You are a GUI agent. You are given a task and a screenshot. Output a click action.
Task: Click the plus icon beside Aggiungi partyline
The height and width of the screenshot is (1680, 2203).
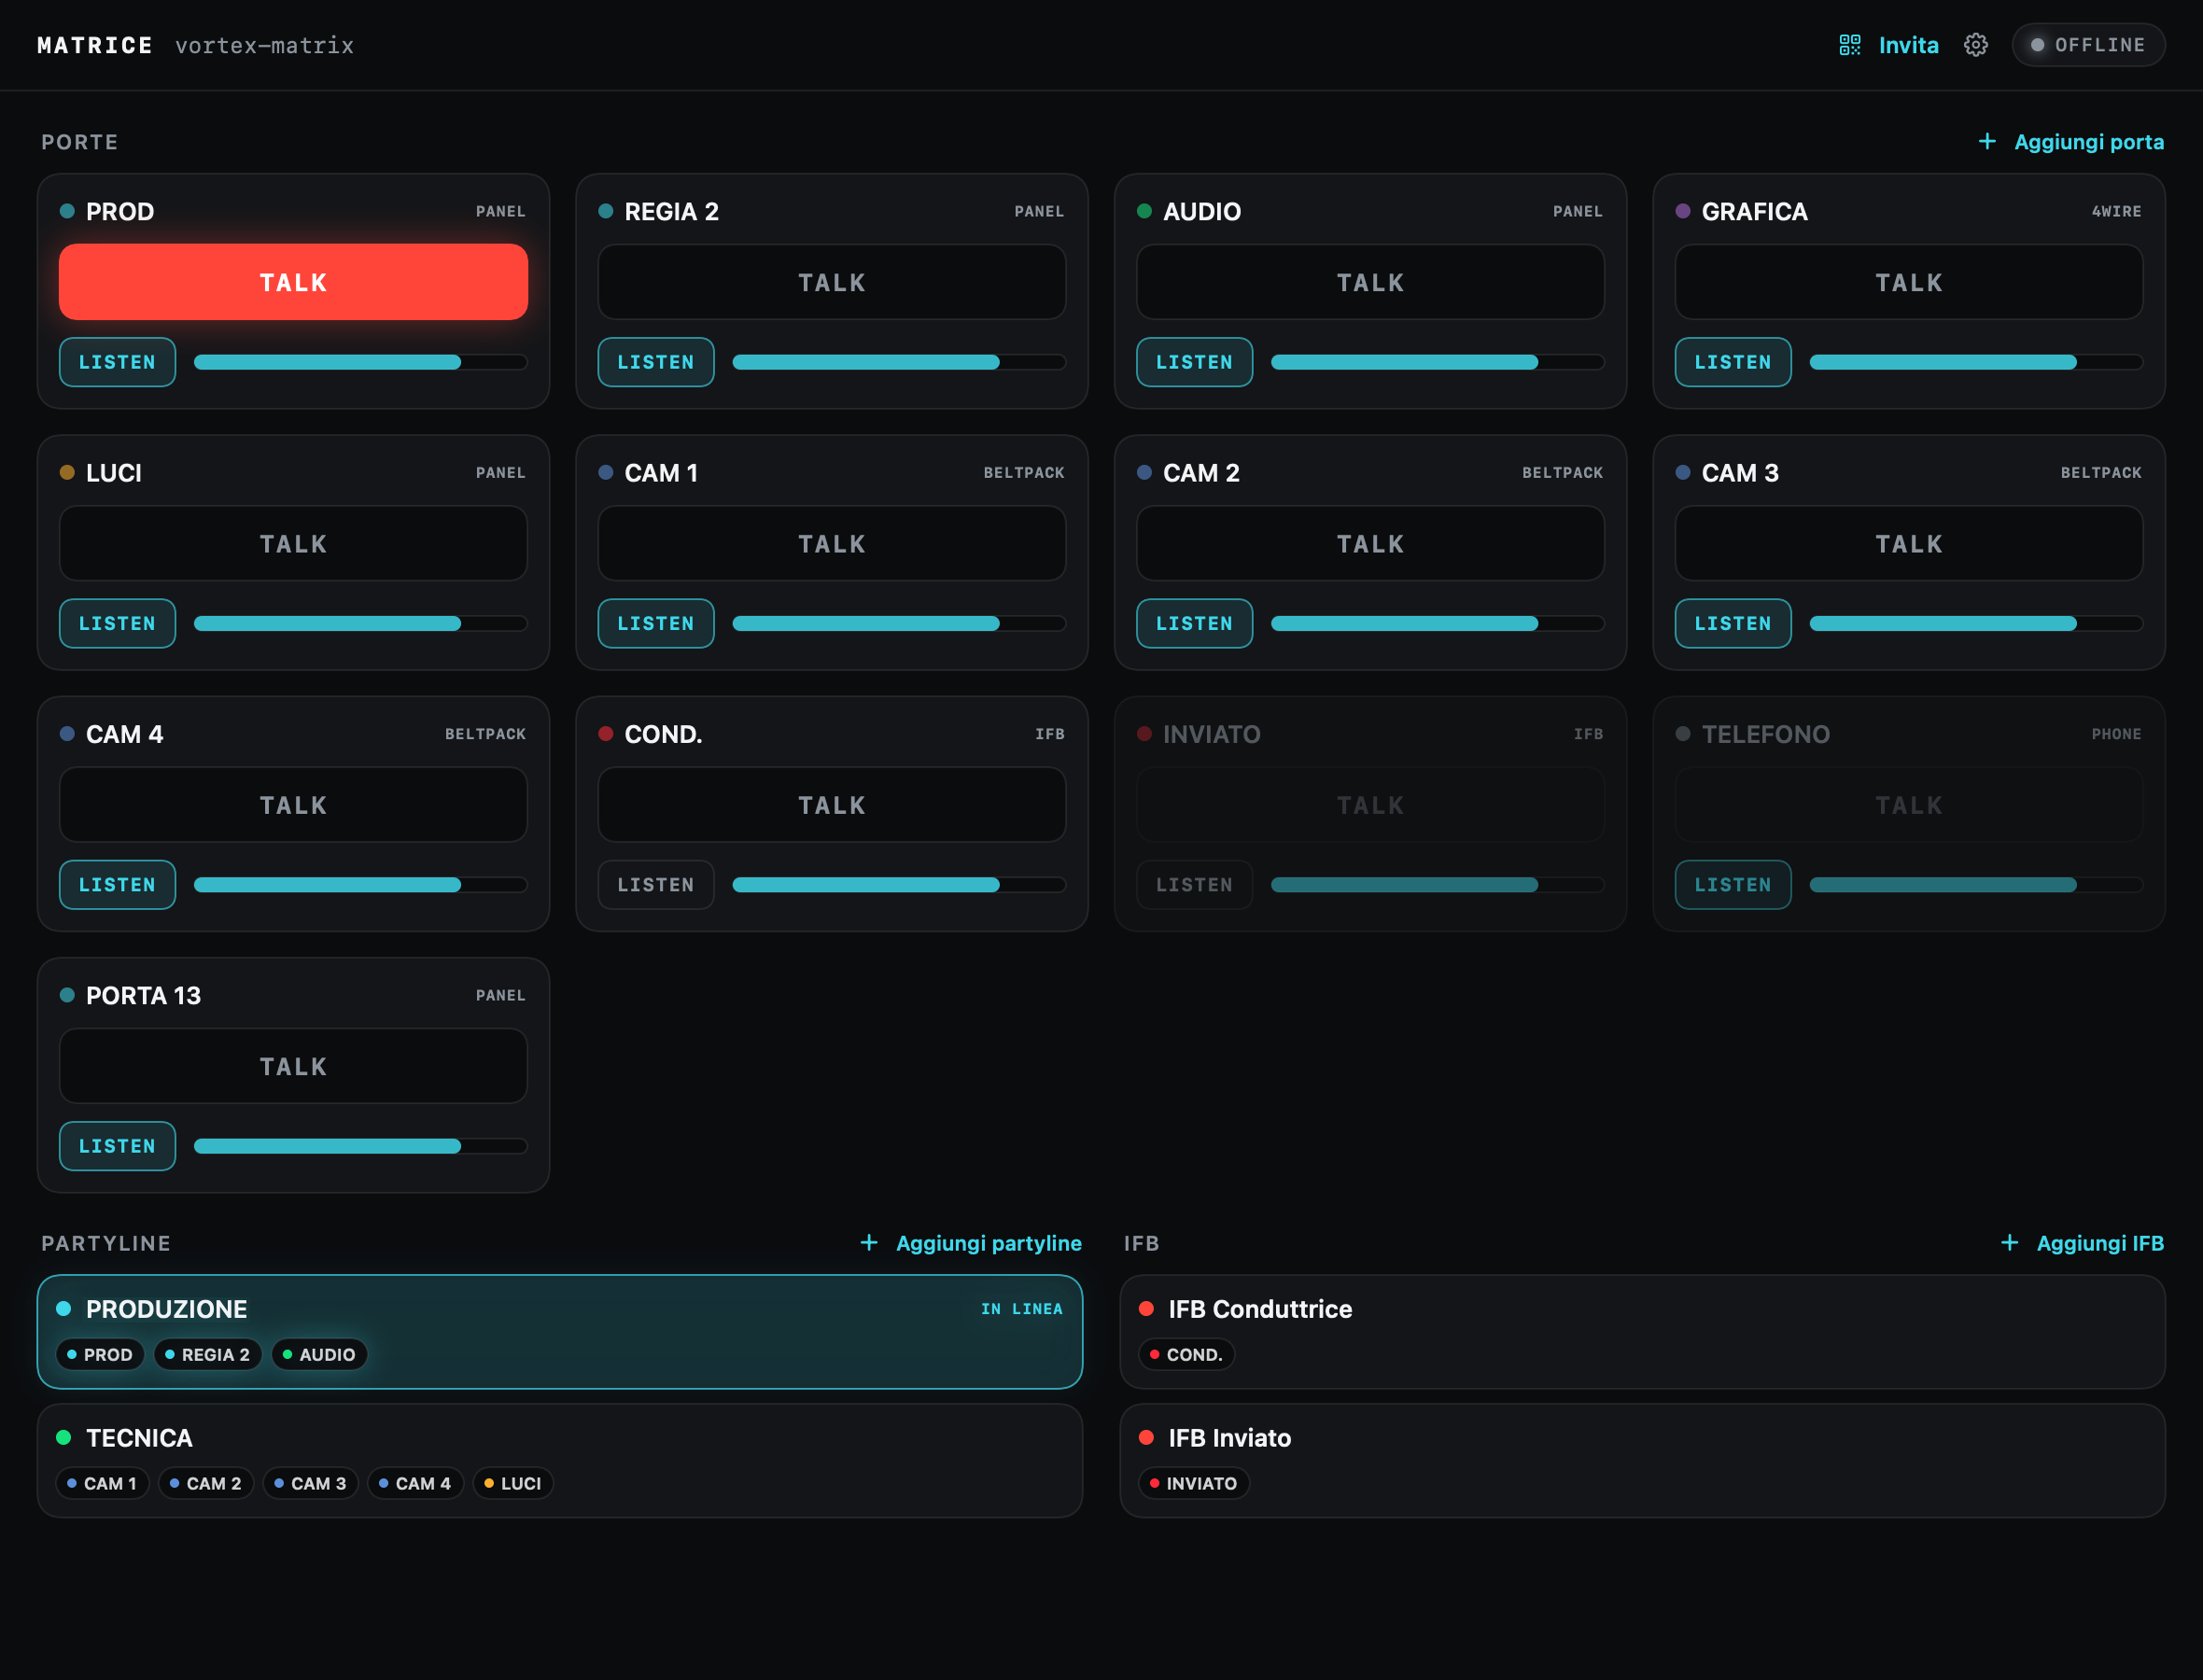[x=868, y=1243]
